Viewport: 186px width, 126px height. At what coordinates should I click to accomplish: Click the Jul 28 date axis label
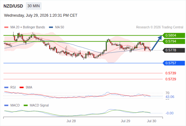(71, 121)
